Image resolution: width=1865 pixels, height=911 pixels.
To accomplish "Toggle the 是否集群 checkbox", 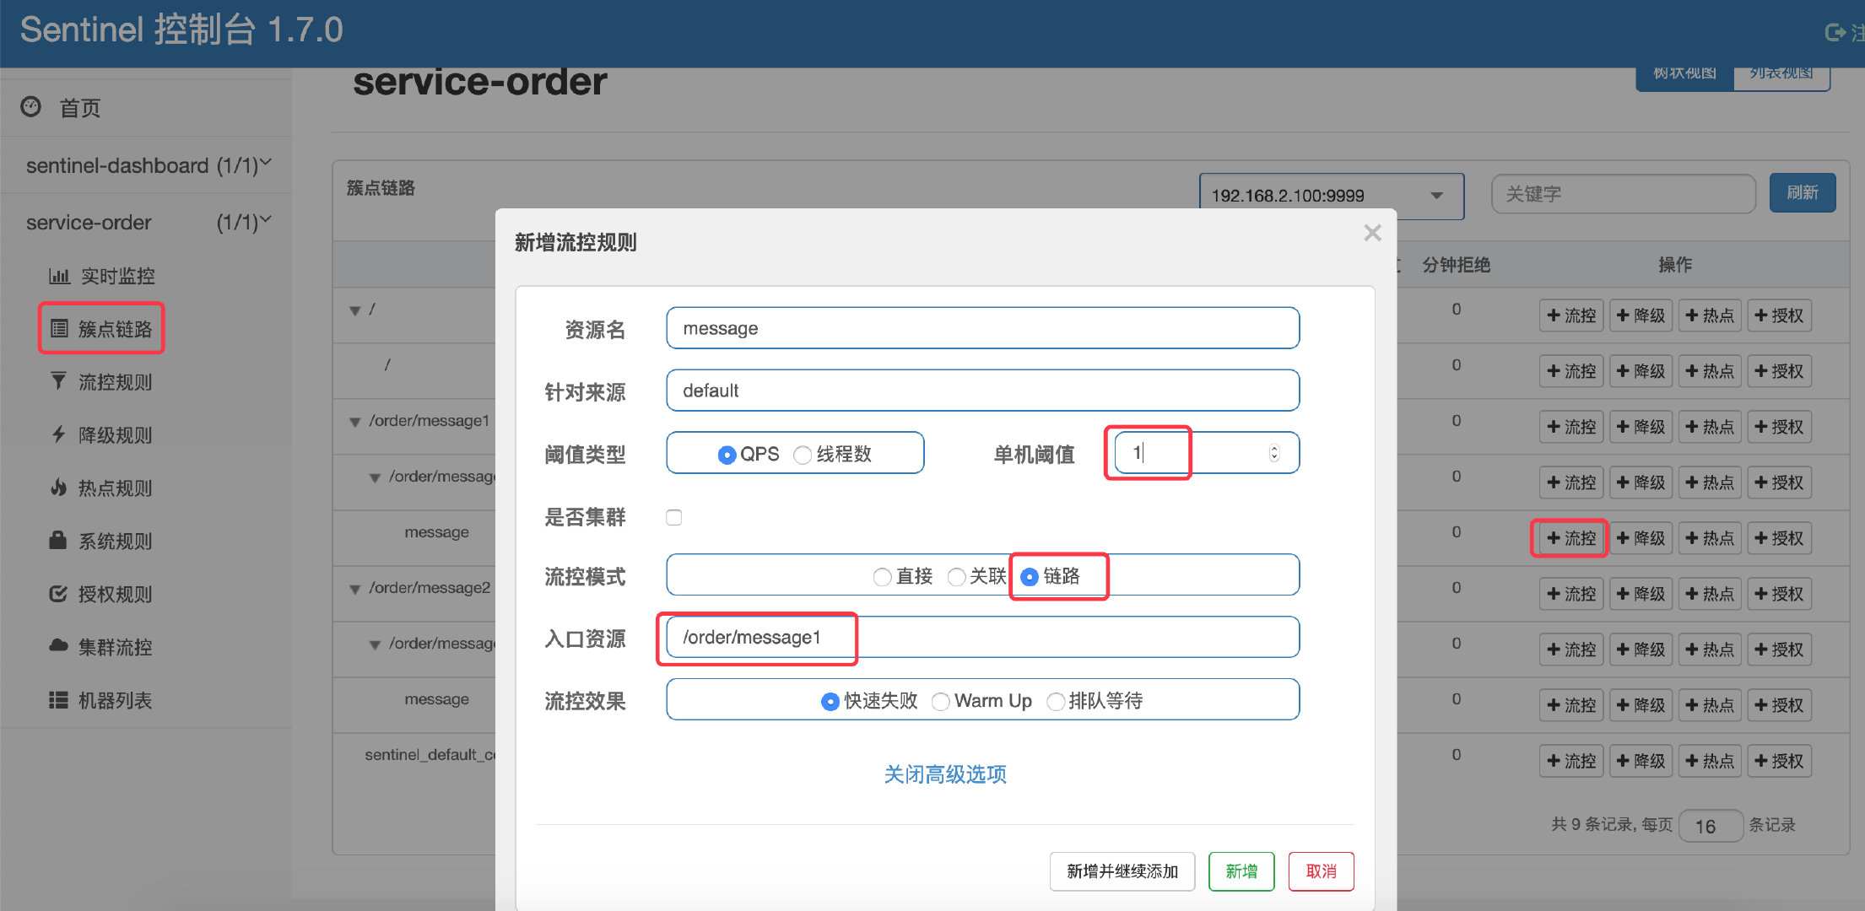I will [x=673, y=517].
